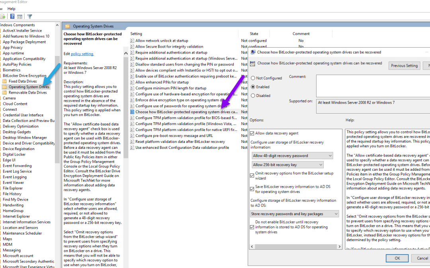Click description pane scroll-up arrow
This screenshot has width=430, height=268.
tap(126, 53)
